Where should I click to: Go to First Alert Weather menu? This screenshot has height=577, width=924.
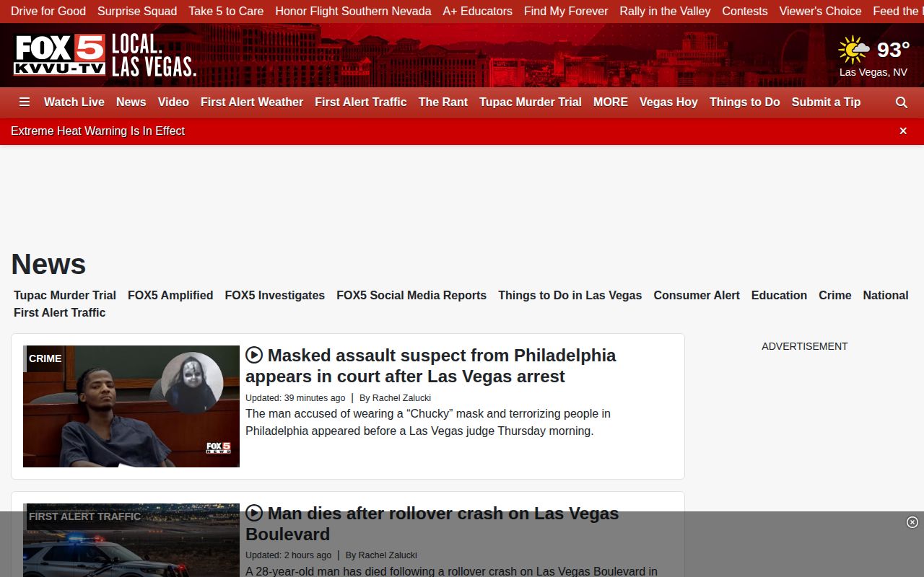pos(252,102)
